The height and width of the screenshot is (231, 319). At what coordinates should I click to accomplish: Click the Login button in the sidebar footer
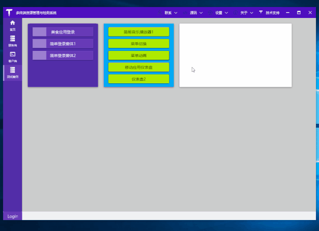click(x=12, y=217)
